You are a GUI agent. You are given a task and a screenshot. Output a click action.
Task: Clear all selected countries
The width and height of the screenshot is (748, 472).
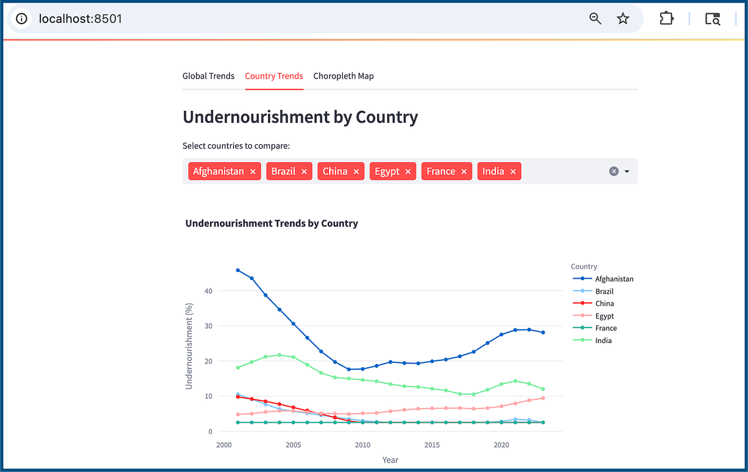(613, 171)
